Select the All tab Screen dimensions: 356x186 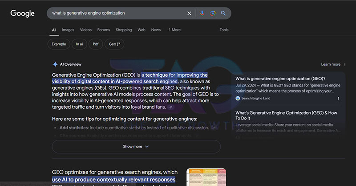(54, 30)
